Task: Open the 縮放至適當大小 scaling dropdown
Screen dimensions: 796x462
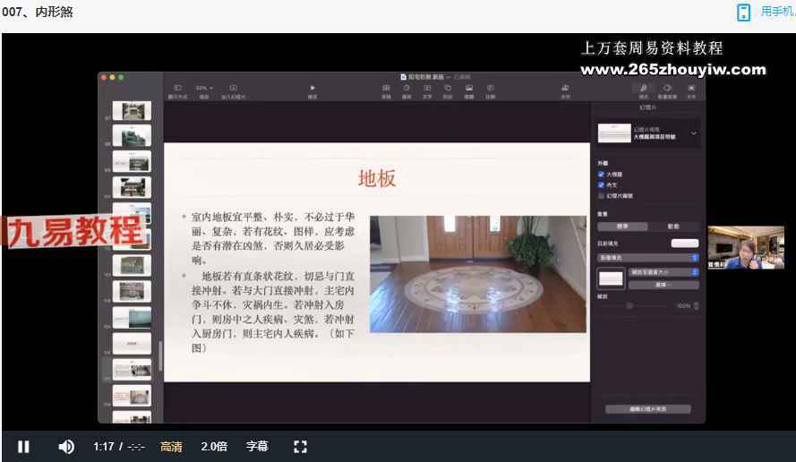Action: point(663,272)
